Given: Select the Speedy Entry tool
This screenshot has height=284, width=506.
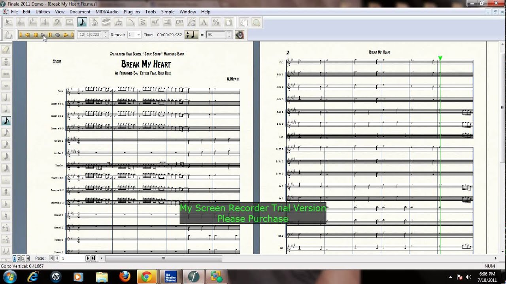Looking at the screenshot, I should pos(94,22).
